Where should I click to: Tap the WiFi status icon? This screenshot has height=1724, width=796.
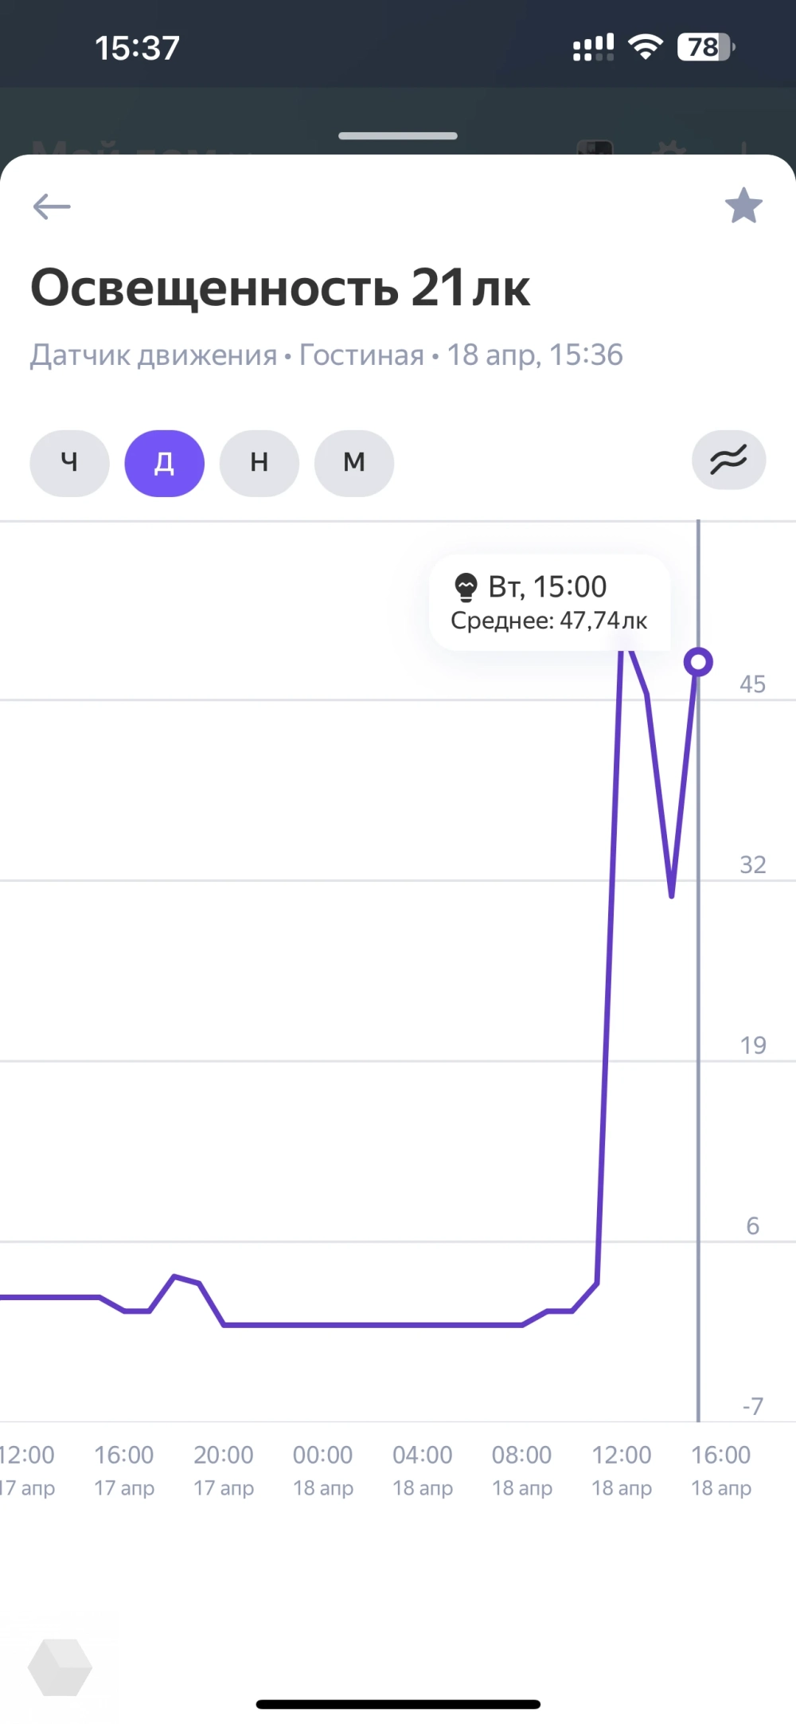(x=646, y=48)
